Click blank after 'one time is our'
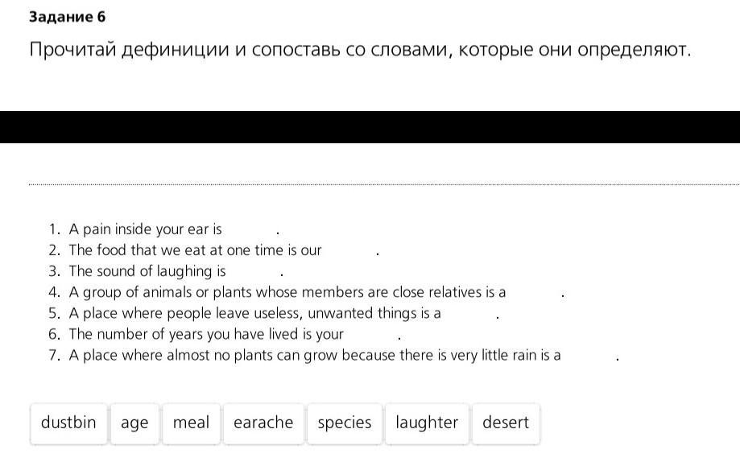The height and width of the screenshot is (466, 740). [x=349, y=250]
